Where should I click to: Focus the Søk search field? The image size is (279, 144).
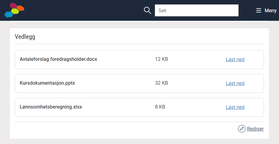pyautogui.click(x=197, y=10)
